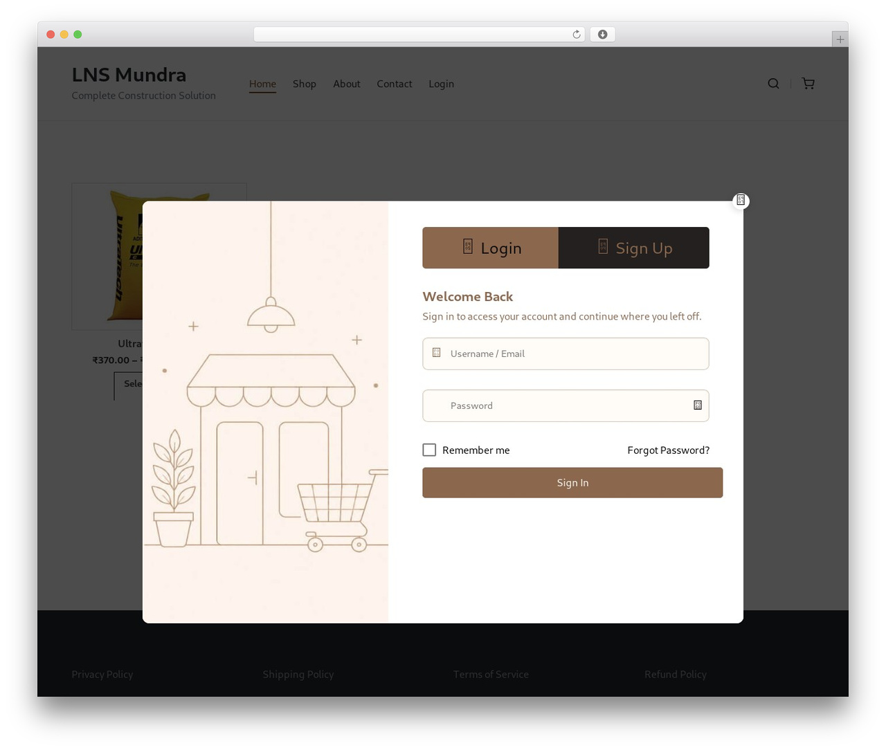Reload the page in browser toolbar

(576, 35)
